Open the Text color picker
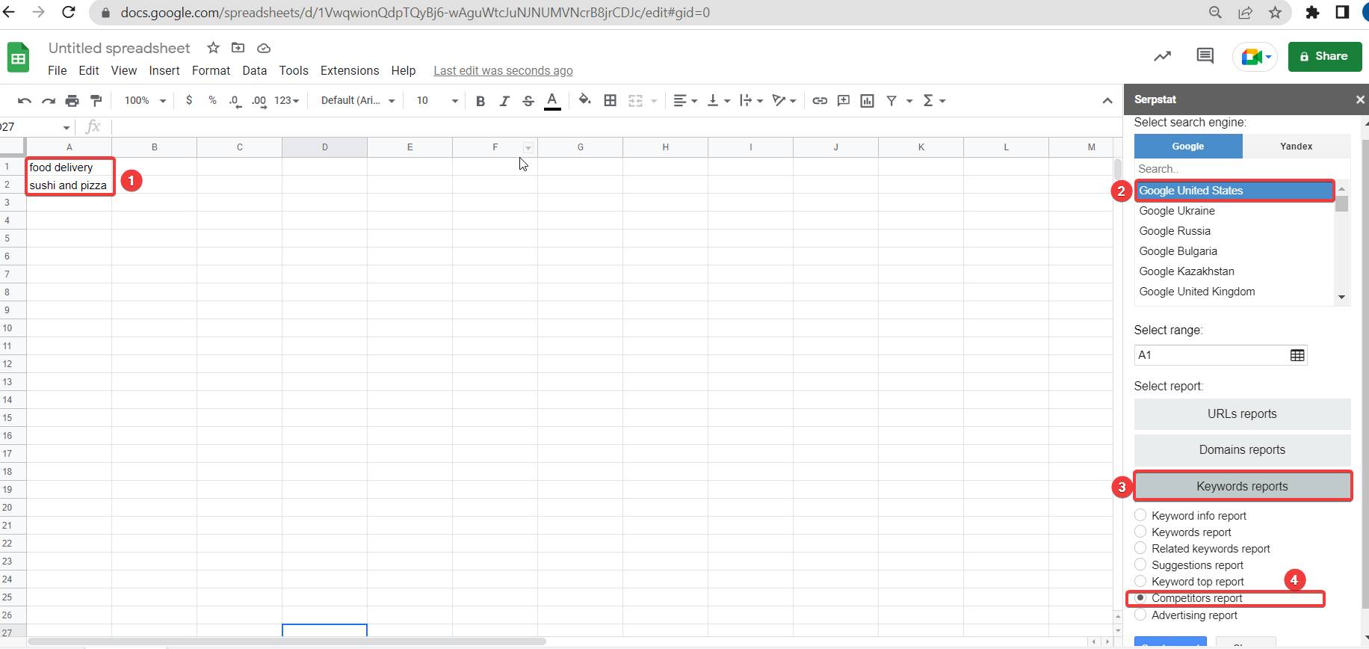The height and width of the screenshot is (649, 1369). [x=552, y=101]
